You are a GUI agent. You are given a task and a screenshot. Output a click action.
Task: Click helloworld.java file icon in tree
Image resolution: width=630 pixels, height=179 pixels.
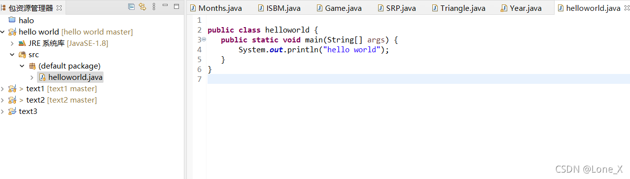tap(42, 77)
